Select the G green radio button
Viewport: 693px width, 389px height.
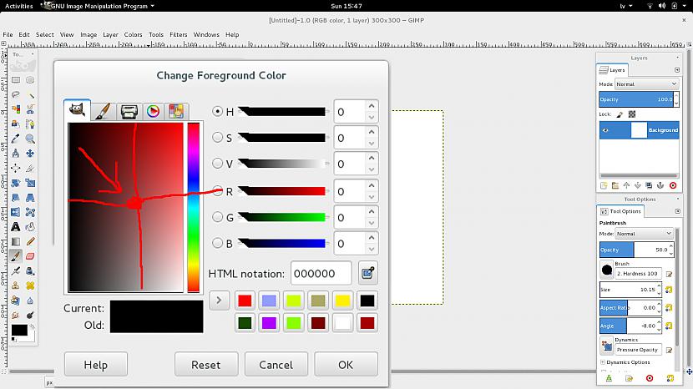[x=217, y=217]
